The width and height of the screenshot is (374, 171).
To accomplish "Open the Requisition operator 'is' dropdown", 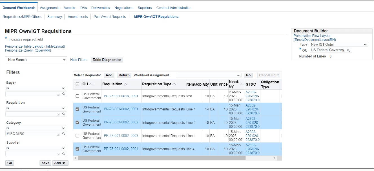I will click(x=36, y=108).
